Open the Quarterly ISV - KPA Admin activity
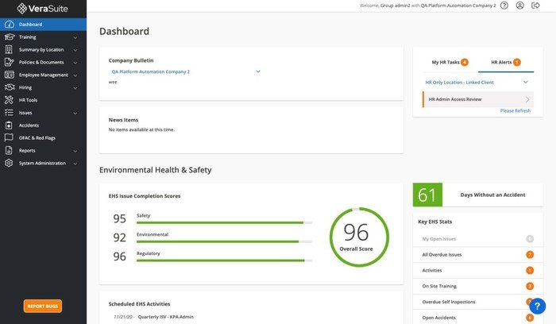 (165, 317)
